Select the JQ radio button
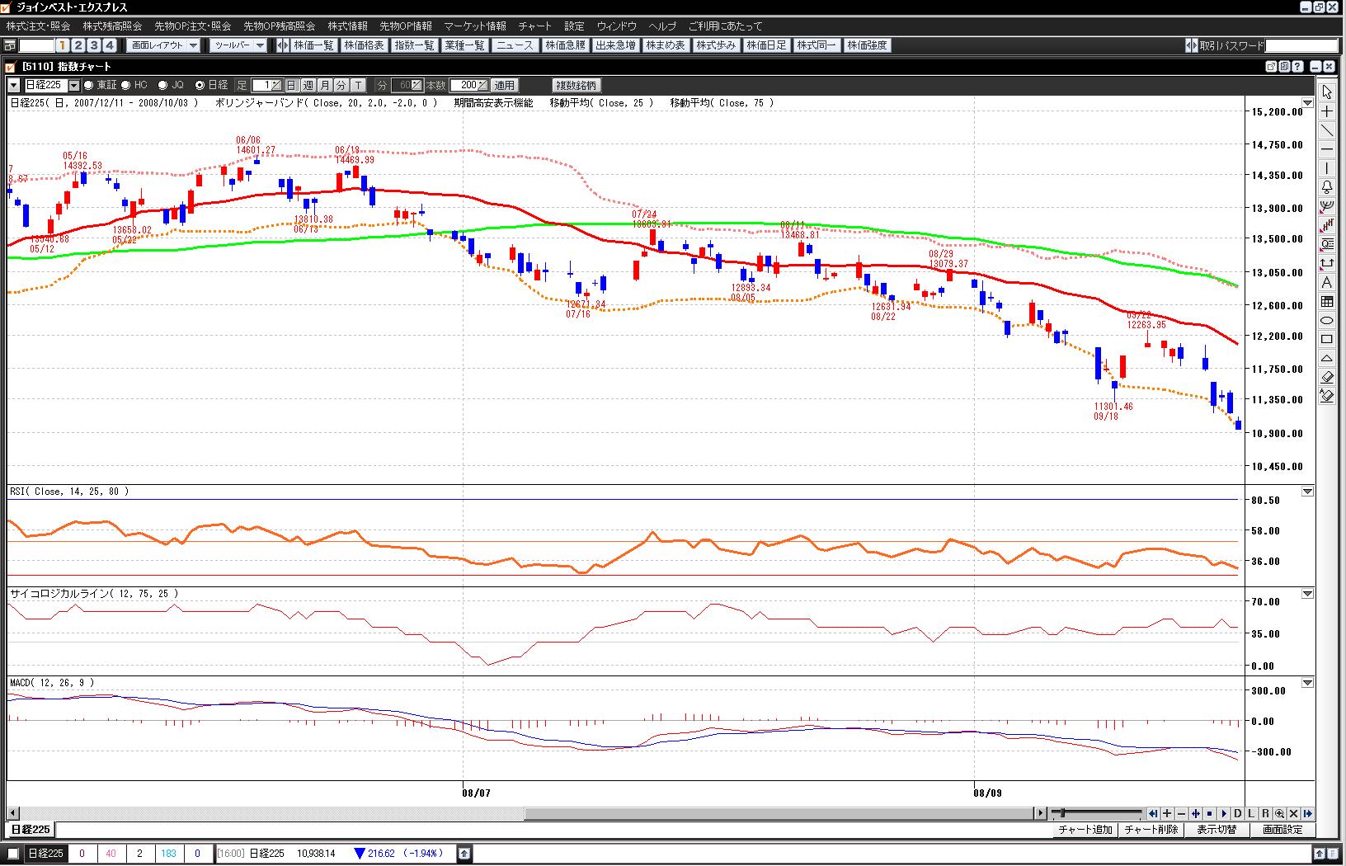 162,85
